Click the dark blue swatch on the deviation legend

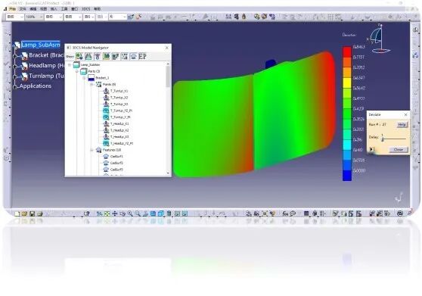click(347, 176)
